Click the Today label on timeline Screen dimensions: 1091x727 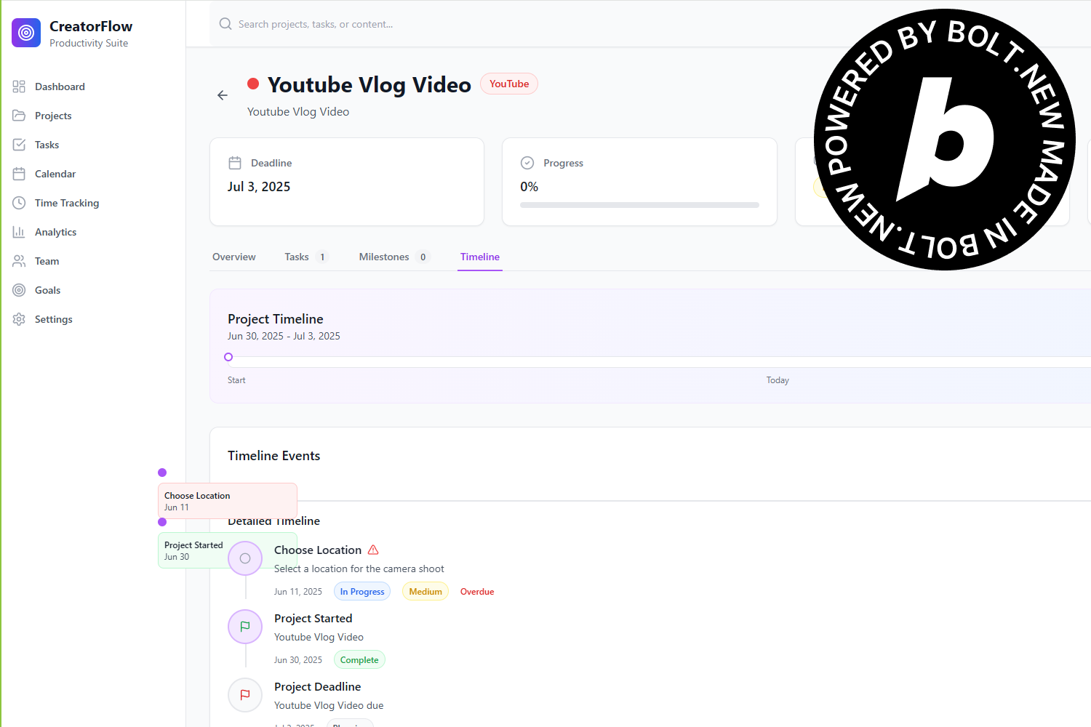coord(778,380)
